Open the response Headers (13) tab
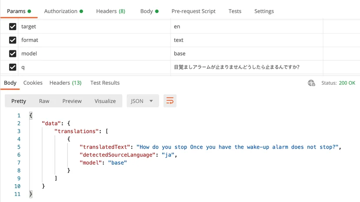 [x=65, y=83]
